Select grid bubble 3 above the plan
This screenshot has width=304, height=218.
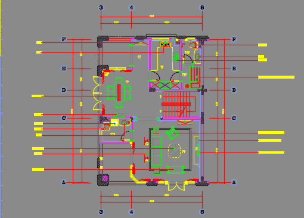pos(101,8)
